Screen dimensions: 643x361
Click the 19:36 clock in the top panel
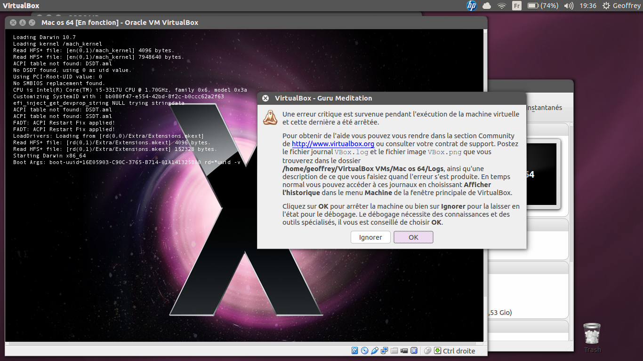[x=588, y=6]
